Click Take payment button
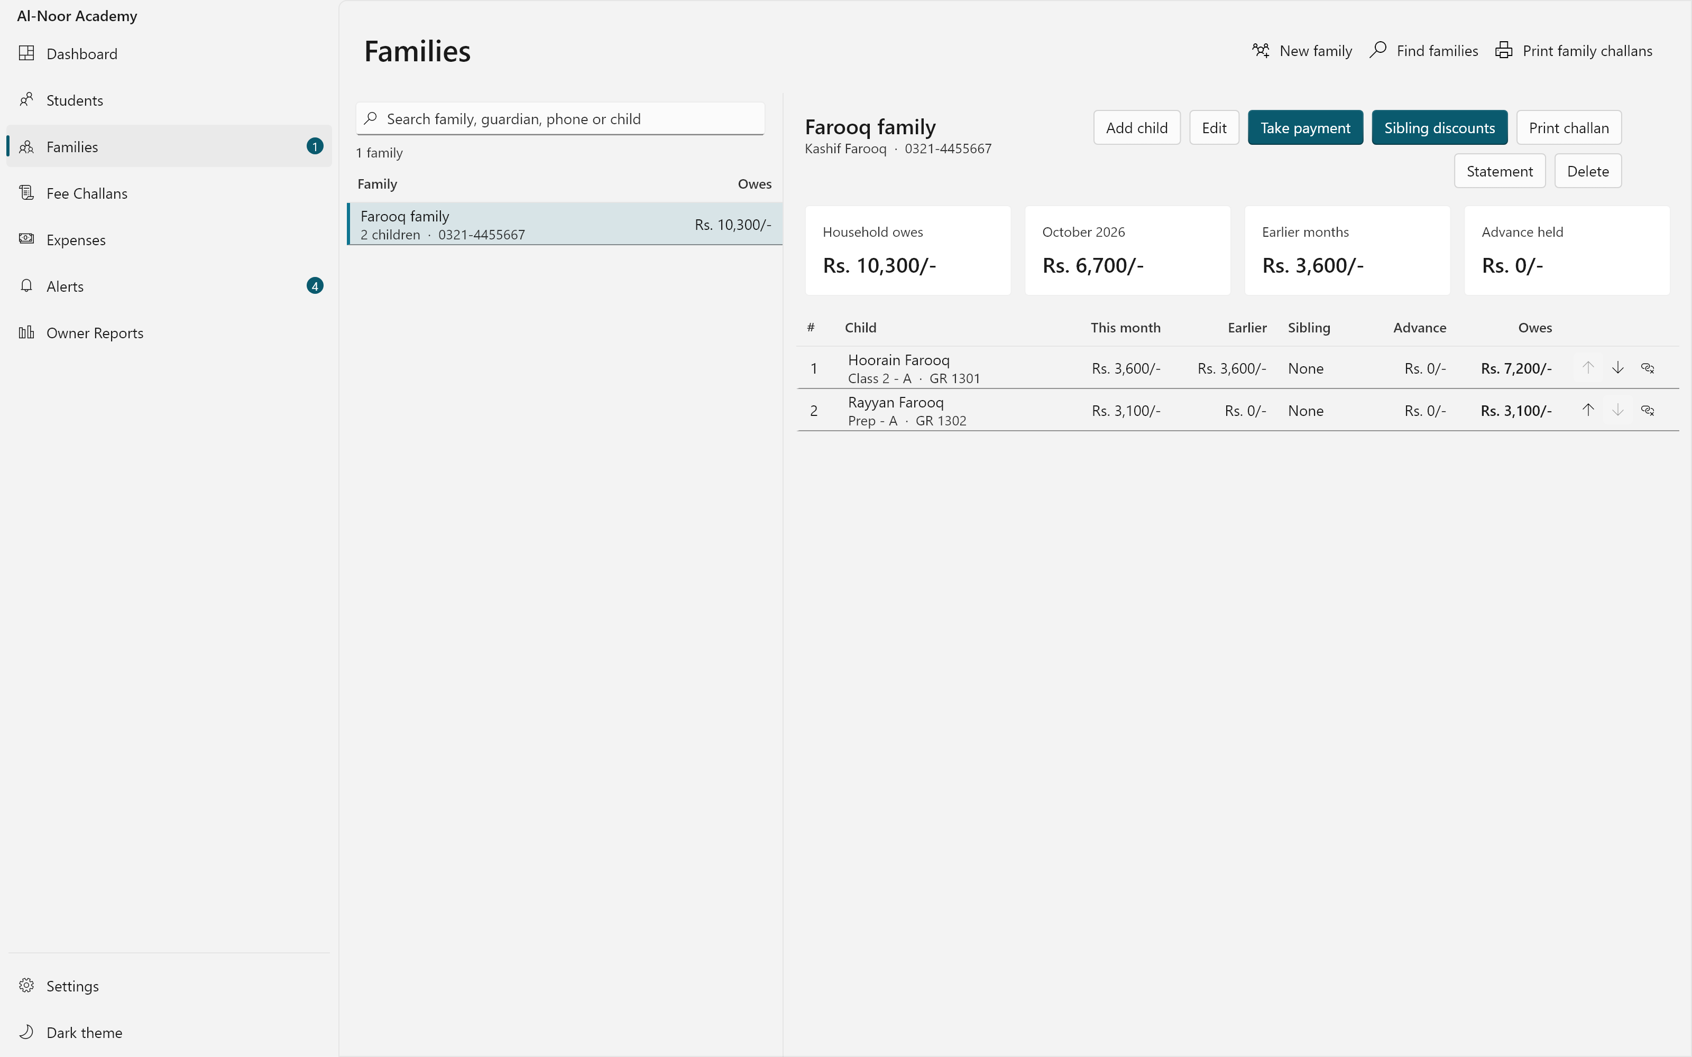Image resolution: width=1692 pixels, height=1057 pixels. tap(1305, 128)
